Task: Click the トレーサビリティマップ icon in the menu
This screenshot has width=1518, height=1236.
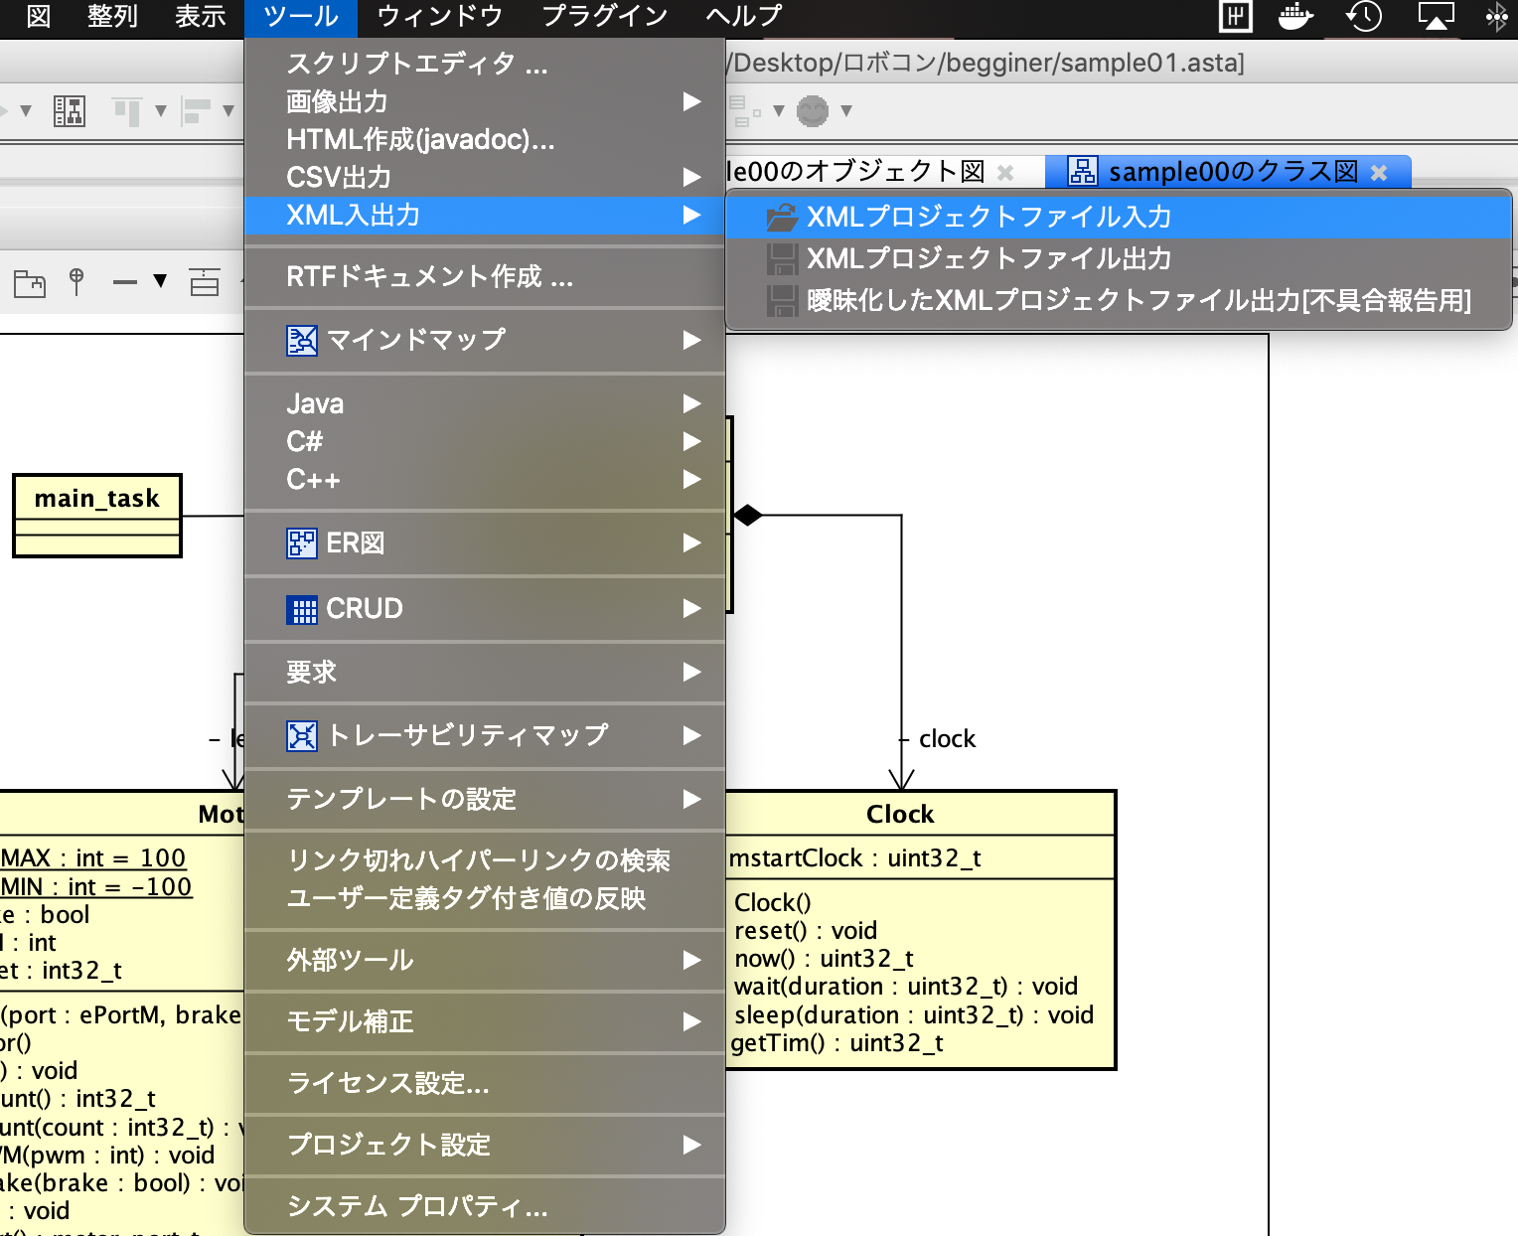Action: 301,736
